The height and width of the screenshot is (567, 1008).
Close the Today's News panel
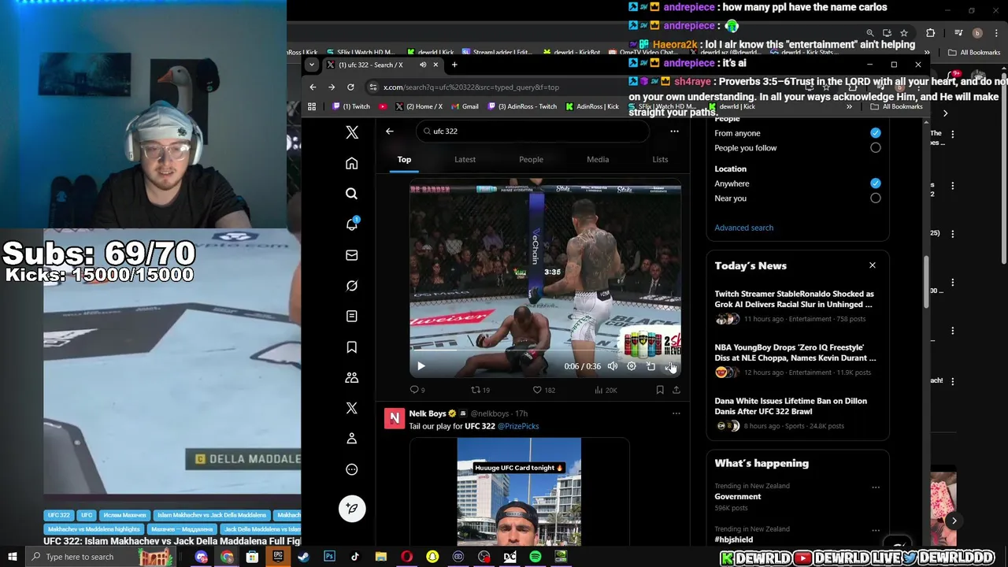tap(872, 265)
